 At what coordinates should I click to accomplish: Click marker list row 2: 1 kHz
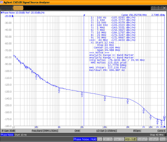point(113,20)
